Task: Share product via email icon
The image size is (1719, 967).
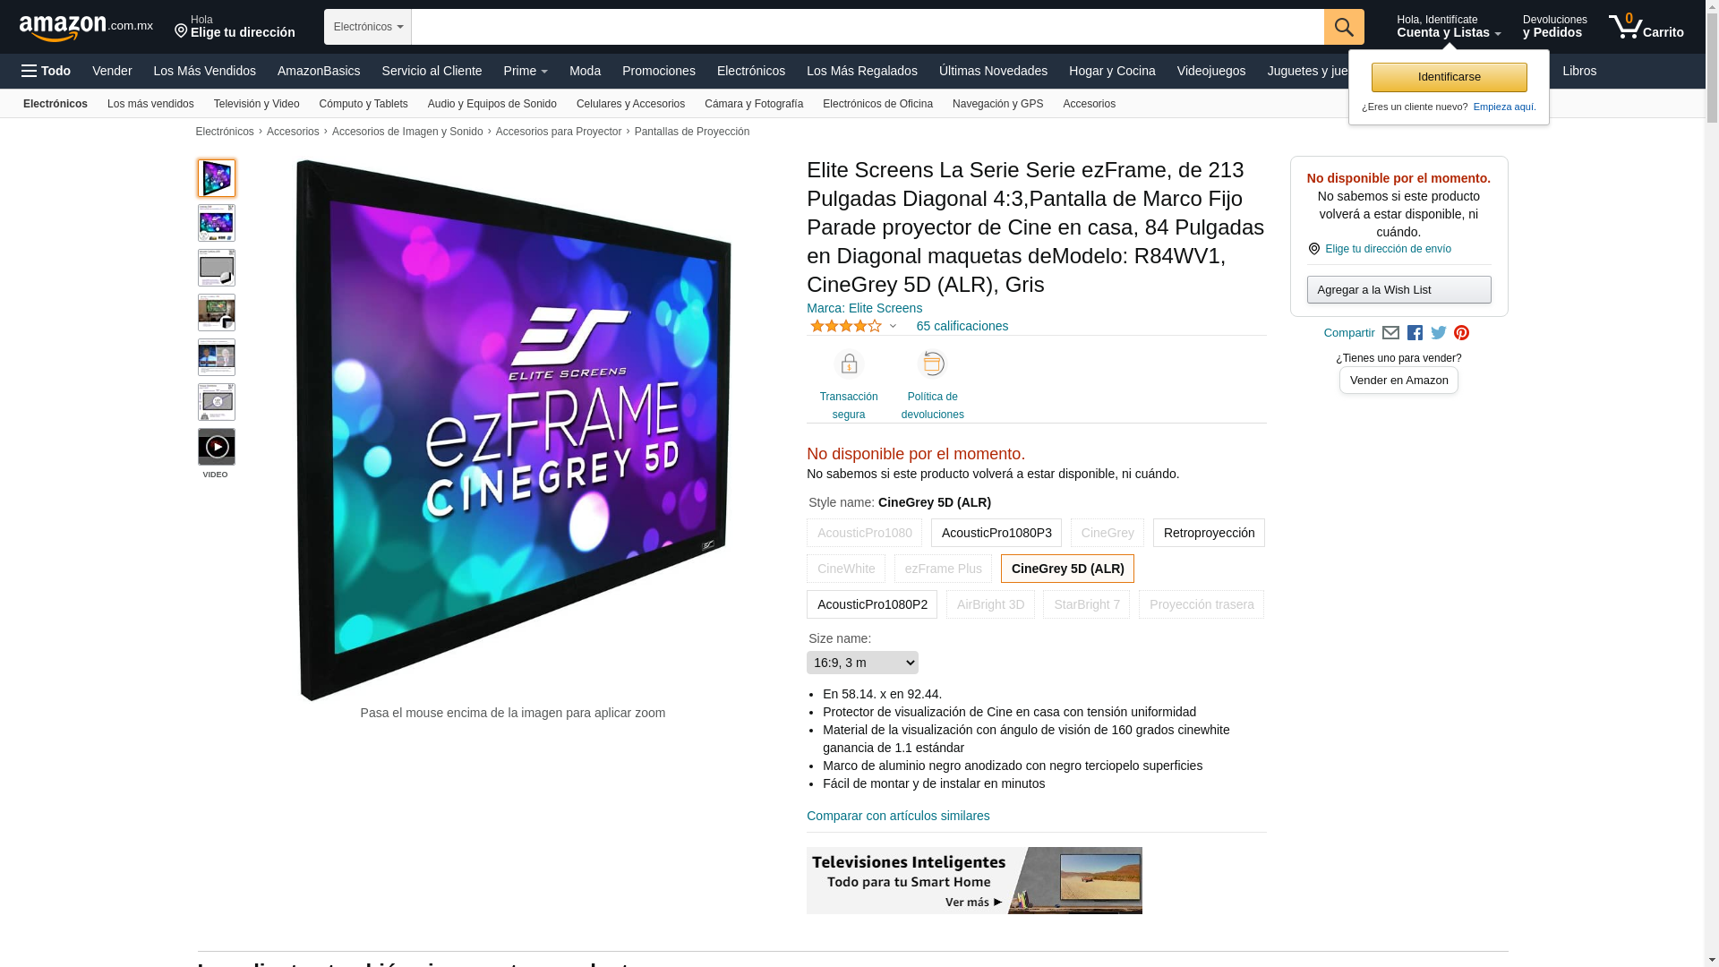Action: point(1390,333)
